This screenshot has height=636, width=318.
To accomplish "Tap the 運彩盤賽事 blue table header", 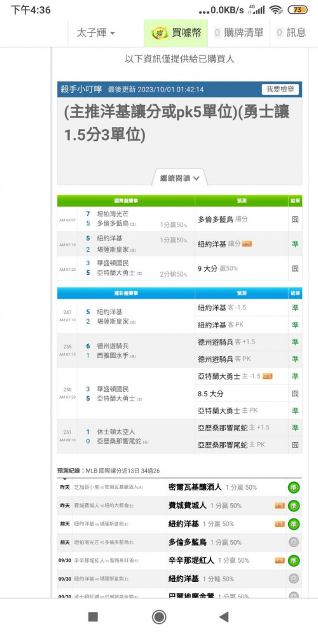I will pos(126,293).
